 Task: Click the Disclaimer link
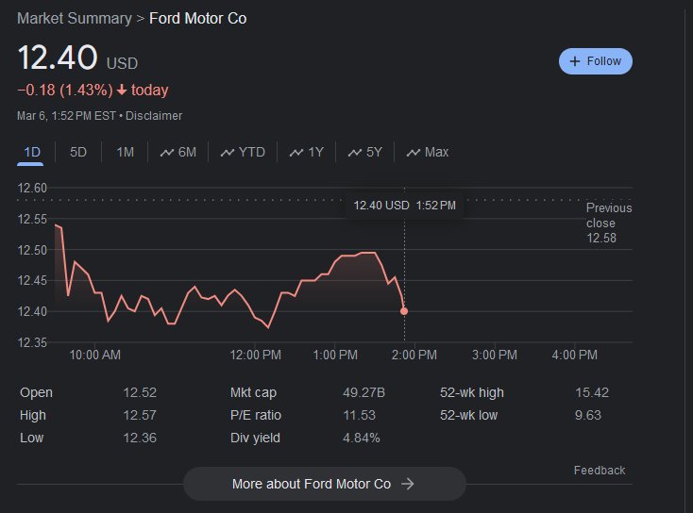tap(154, 116)
